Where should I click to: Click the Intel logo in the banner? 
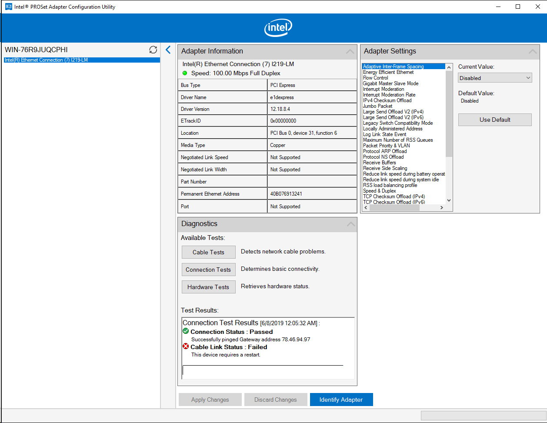pyautogui.click(x=278, y=28)
